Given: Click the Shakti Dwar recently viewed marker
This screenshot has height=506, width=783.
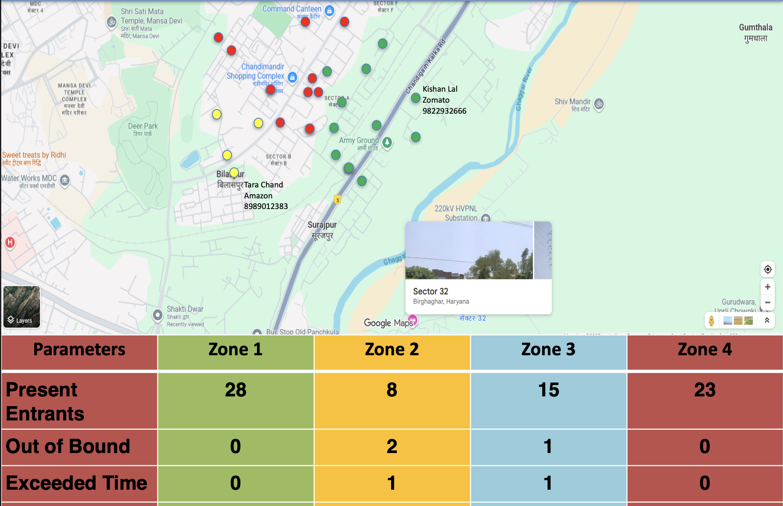Looking at the screenshot, I should pos(157,315).
